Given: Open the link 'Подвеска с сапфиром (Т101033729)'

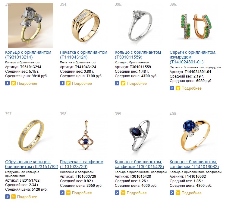Looking at the screenshot, I should click(x=82, y=164).
